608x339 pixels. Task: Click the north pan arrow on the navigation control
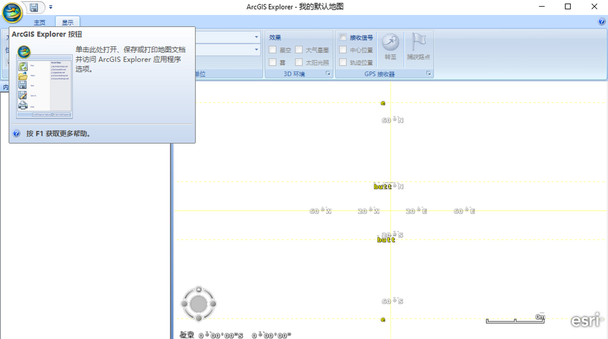[199, 288]
